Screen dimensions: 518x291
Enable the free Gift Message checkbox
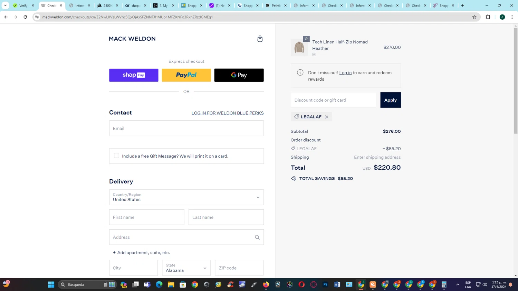coord(116,156)
